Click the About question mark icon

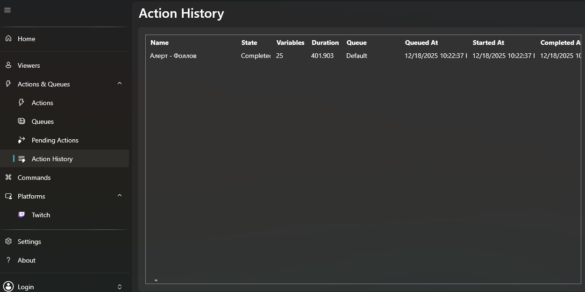click(x=8, y=260)
